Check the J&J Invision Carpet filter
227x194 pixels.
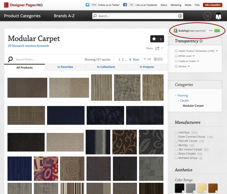pos(176,149)
